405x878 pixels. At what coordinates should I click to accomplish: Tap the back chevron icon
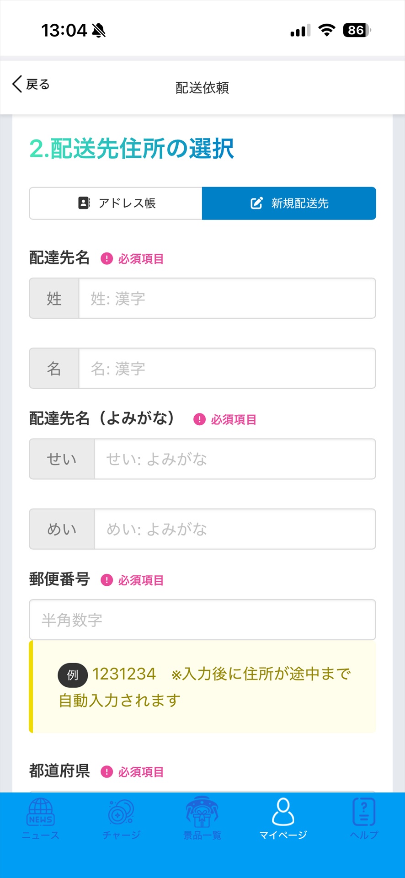click(17, 84)
